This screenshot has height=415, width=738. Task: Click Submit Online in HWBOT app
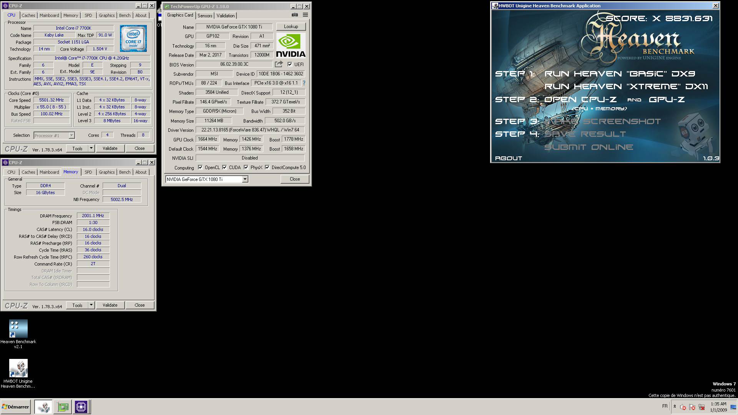[x=588, y=147]
